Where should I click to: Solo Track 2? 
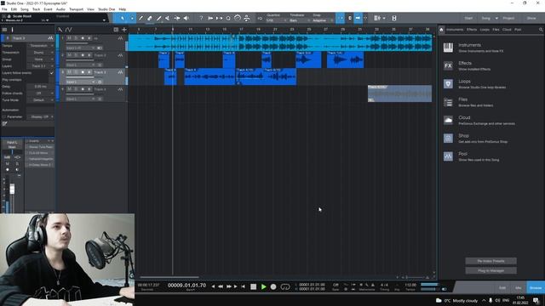click(76, 55)
